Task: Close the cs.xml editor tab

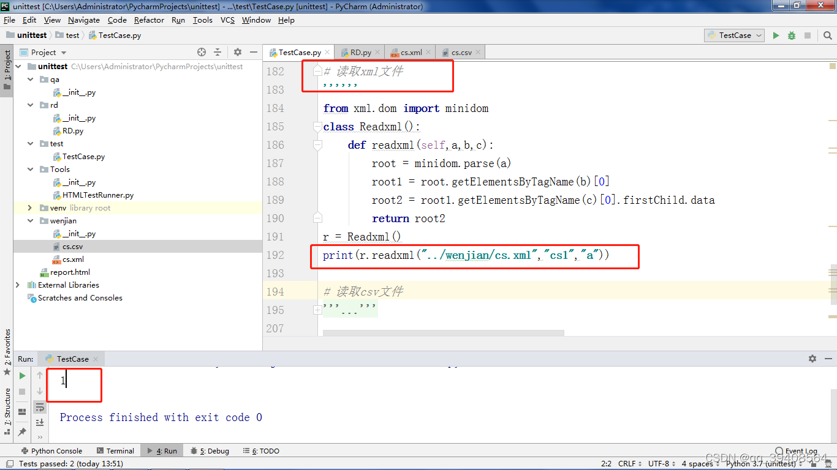Action: [x=428, y=53]
